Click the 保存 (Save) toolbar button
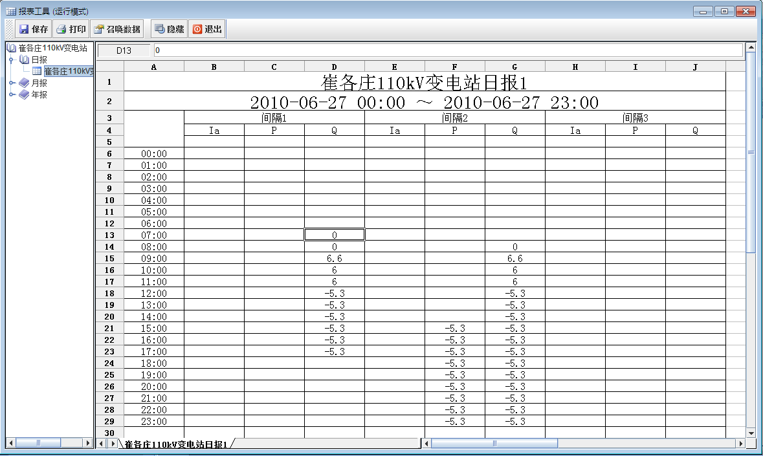The image size is (763, 456). pyautogui.click(x=34, y=29)
